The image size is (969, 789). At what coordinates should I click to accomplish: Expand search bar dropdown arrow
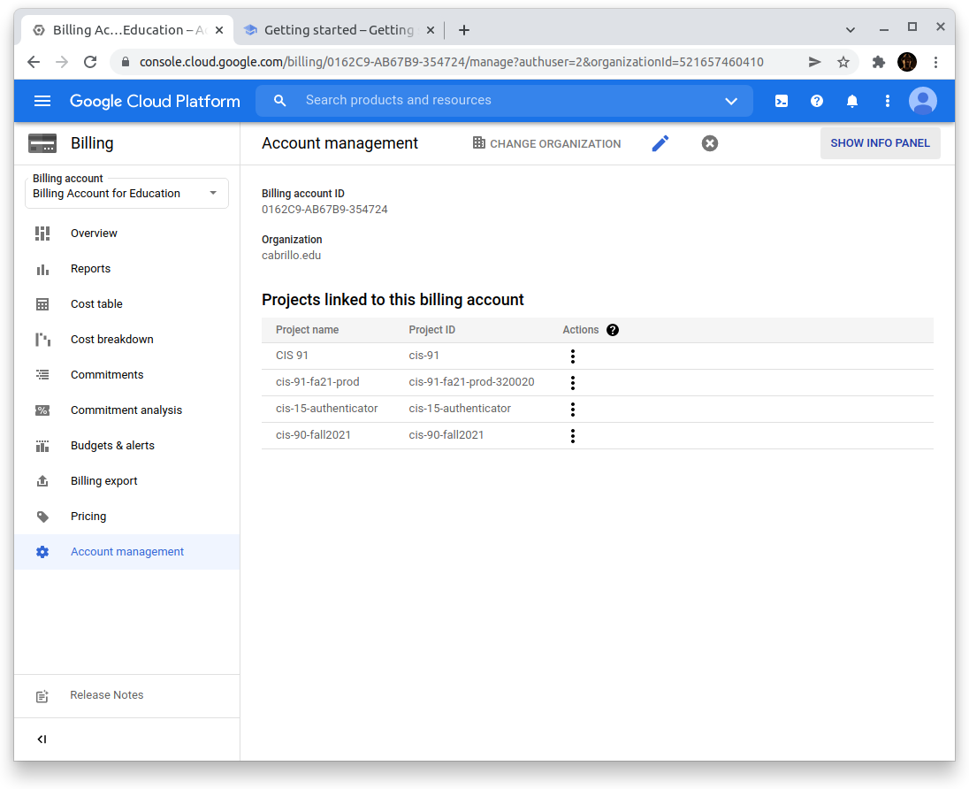tap(731, 101)
